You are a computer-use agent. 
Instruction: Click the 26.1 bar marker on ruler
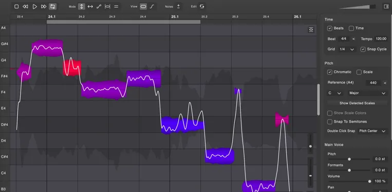click(x=297, y=17)
